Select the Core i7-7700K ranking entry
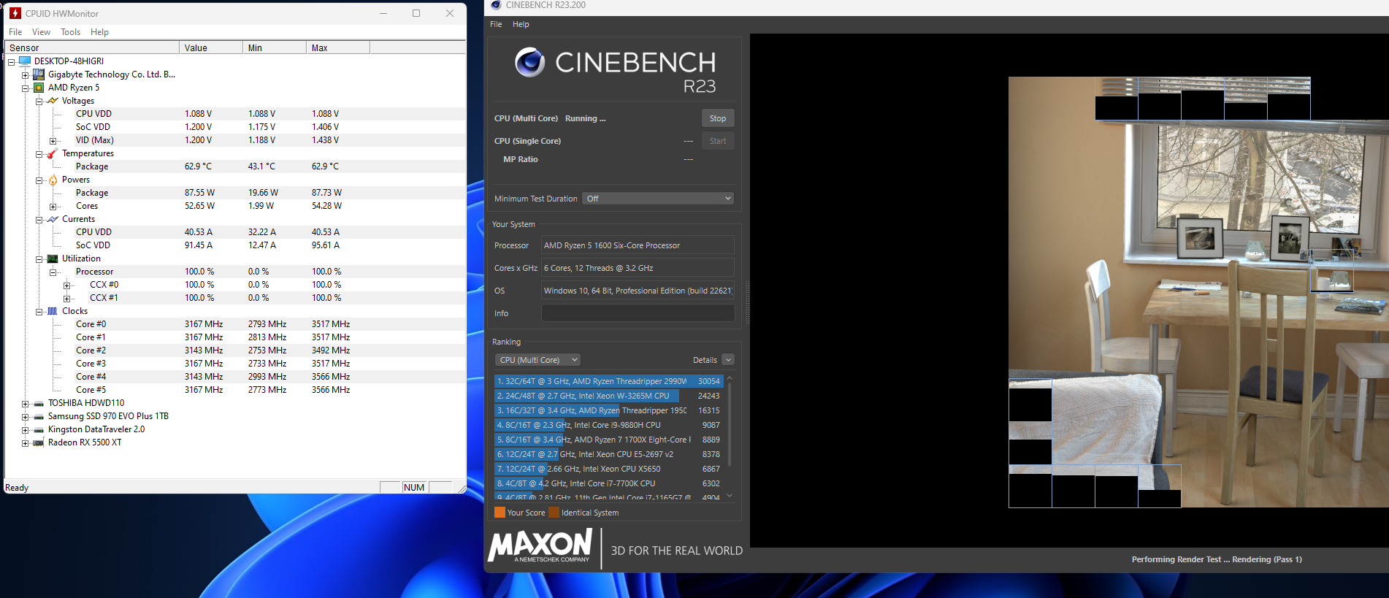Image resolution: width=1389 pixels, height=598 pixels. 608,483
